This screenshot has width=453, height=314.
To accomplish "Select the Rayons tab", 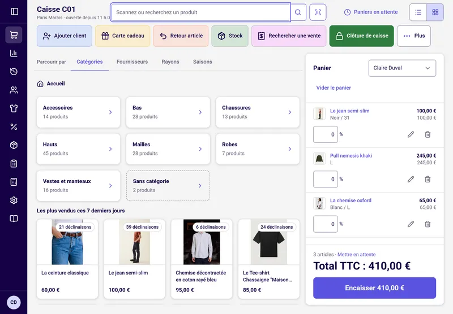I will tap(170, 62).
